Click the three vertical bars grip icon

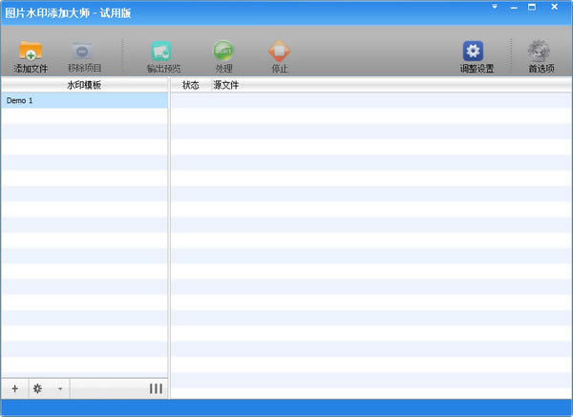(x=156, y=388)
